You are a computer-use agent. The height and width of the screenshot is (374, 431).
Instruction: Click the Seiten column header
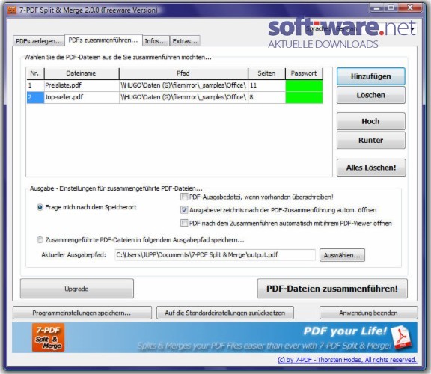pyautogui.click(x=266, y=73)
